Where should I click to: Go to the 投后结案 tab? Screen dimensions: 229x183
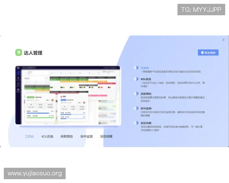point(106,136)
